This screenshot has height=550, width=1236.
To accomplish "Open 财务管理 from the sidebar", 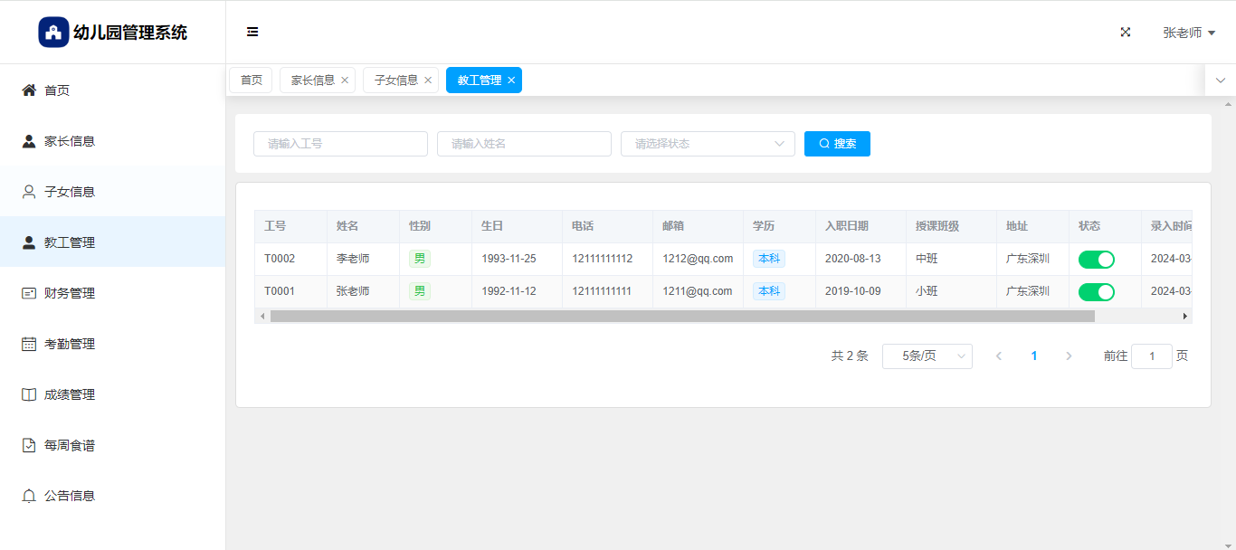I will point(69,293).
